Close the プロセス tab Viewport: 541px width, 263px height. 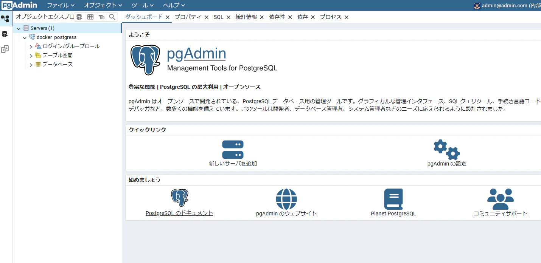click(x=347, y=17)
